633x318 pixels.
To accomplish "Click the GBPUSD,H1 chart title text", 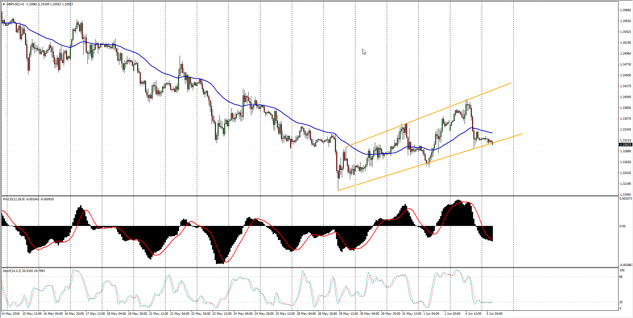I will 15,4.
